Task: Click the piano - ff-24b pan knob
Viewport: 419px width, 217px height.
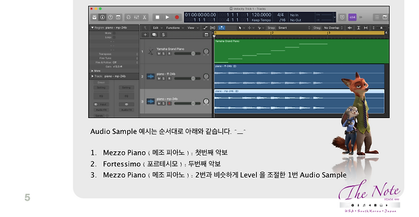Action: [x=206, y=76]
